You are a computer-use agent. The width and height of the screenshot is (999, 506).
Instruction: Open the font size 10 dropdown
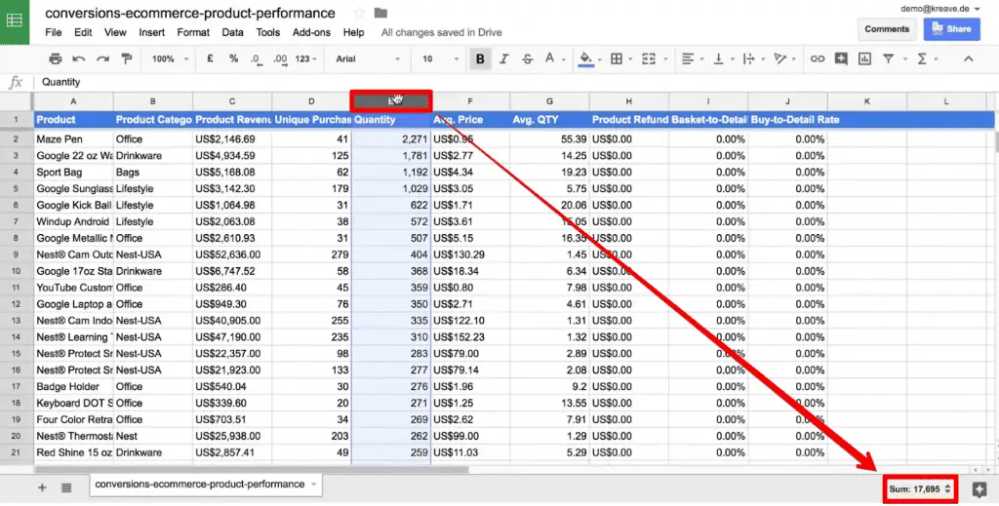click(440, 58)
